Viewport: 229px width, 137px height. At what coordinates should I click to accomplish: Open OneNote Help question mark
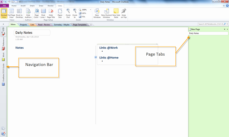click(227, 6)
